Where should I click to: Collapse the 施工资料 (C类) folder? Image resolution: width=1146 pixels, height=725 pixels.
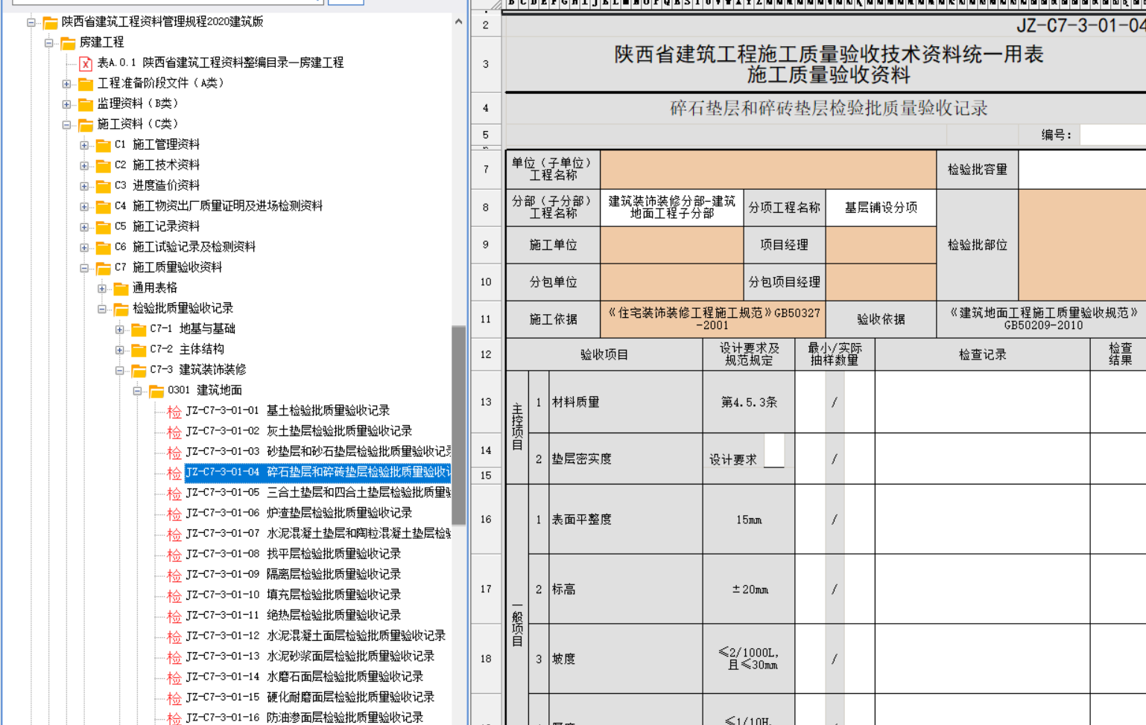click(67, 125)
